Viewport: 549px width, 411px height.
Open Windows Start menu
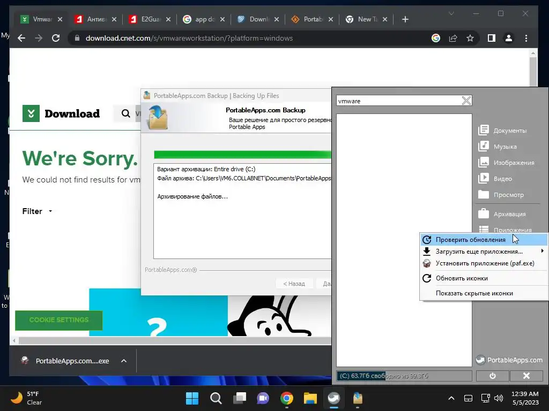point(192,398)
